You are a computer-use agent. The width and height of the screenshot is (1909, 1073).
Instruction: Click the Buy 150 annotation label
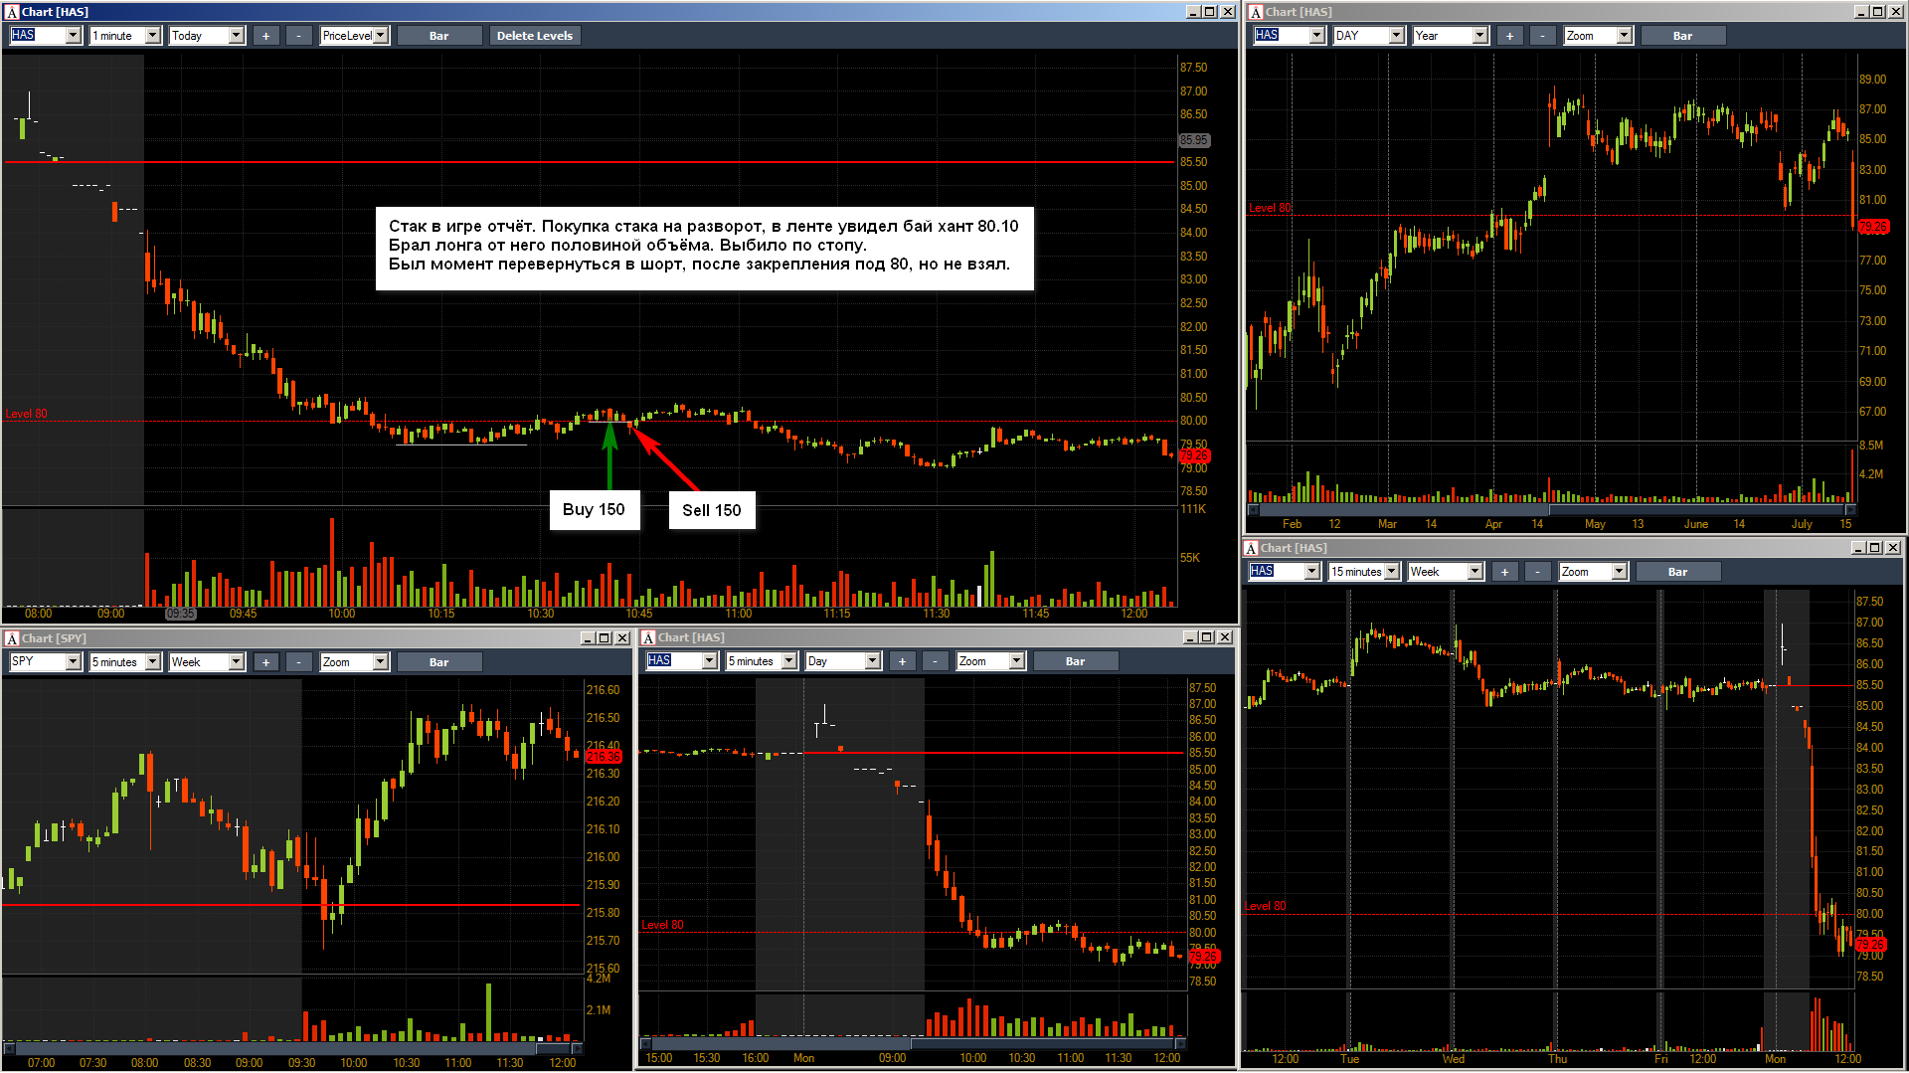click(594, 510)
